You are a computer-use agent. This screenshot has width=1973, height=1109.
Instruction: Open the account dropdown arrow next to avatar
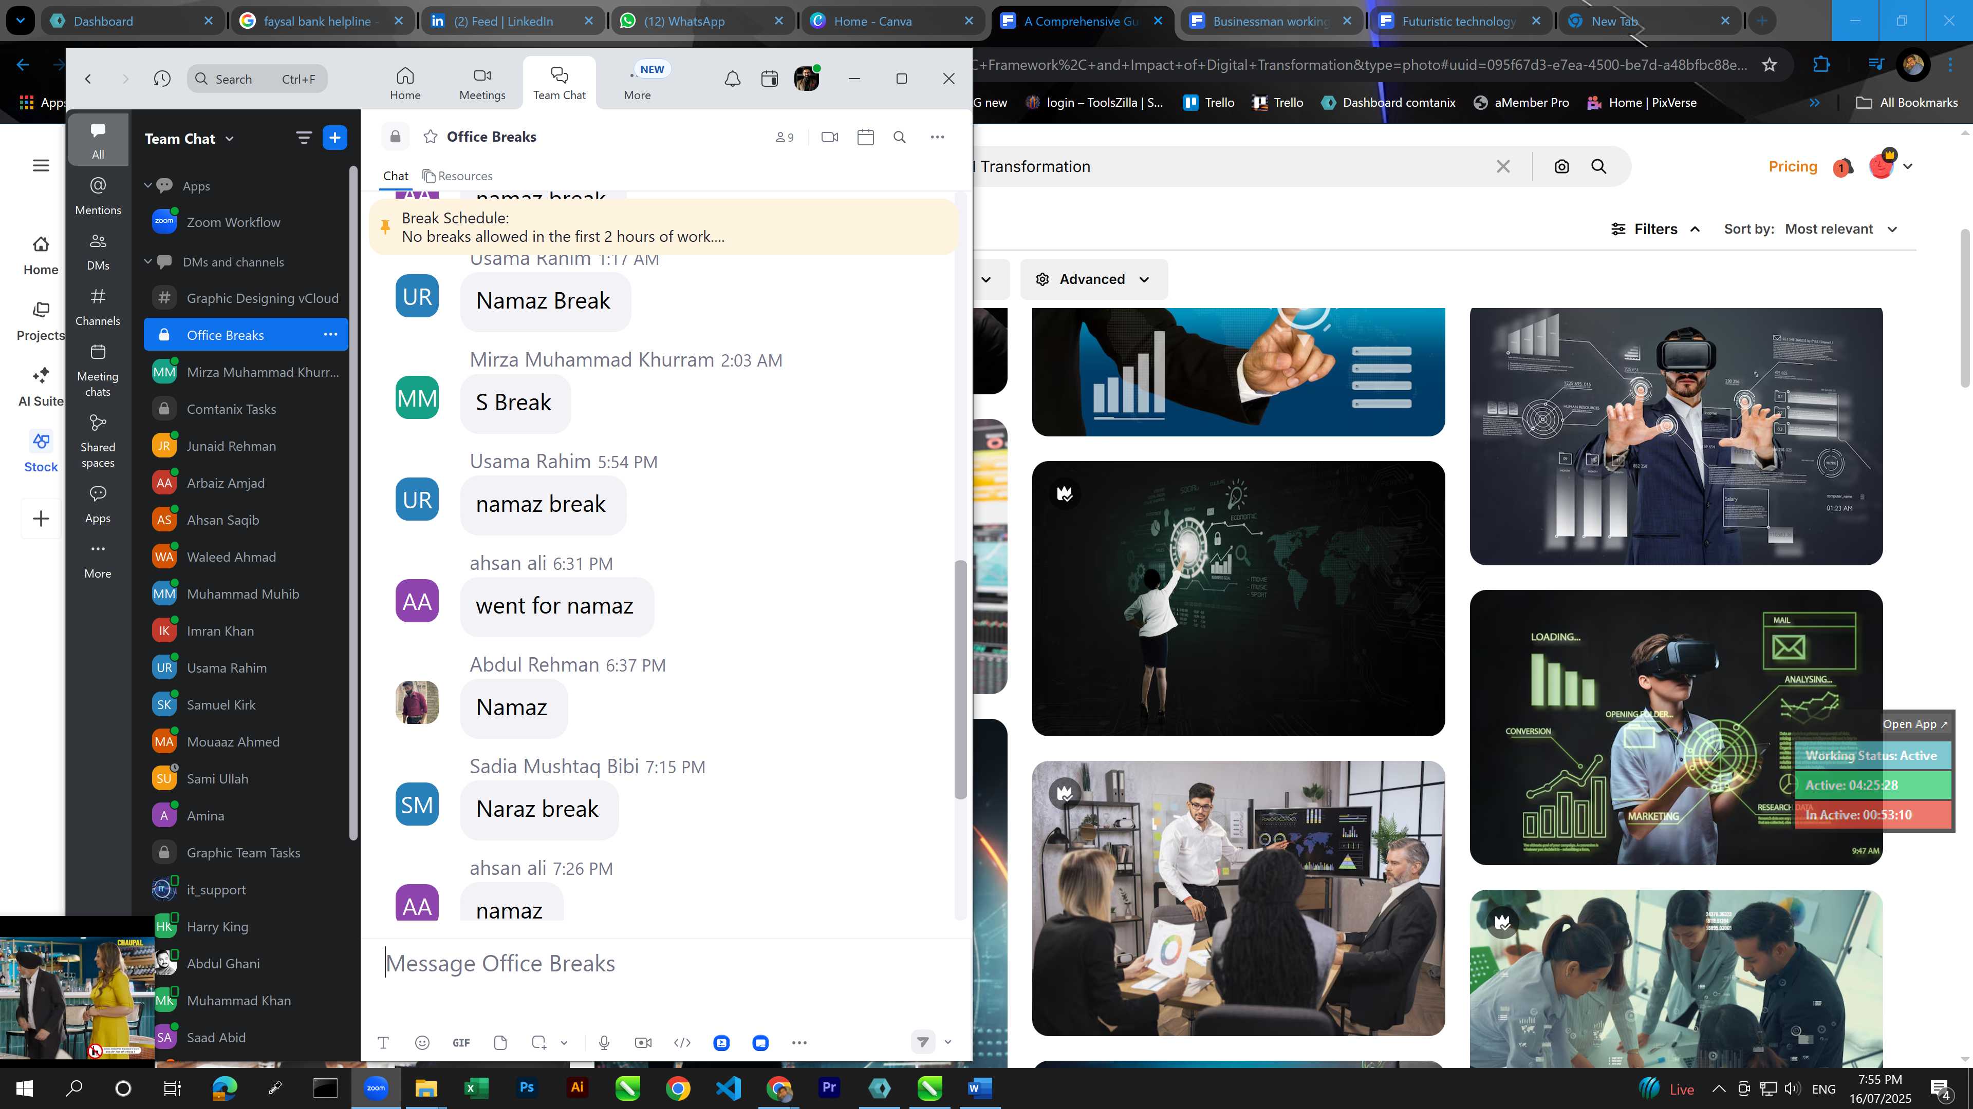[x=1908, y=167]
